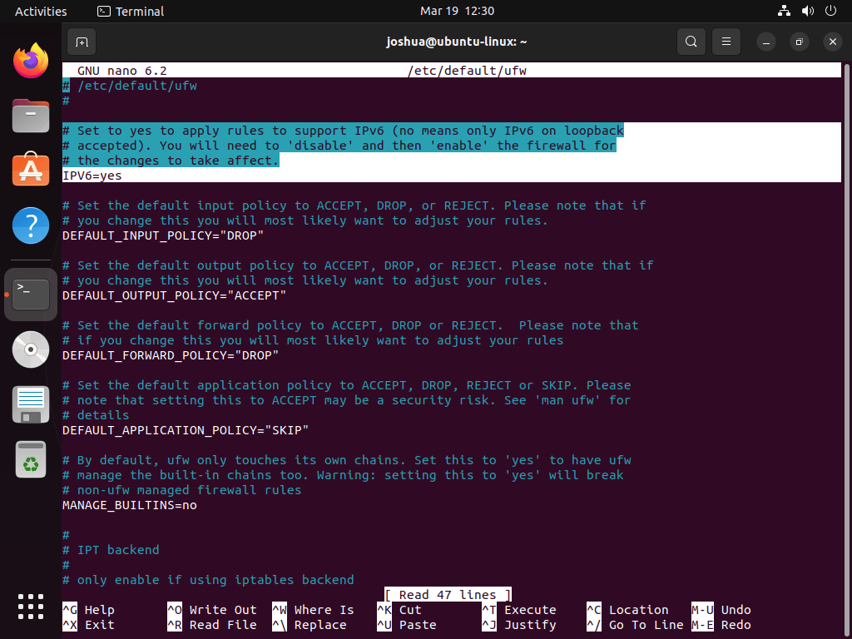Viewport: 852px width, 639px height.
Task: Open Ubuntu Software from the dock
Action: [x=31, y=171]
